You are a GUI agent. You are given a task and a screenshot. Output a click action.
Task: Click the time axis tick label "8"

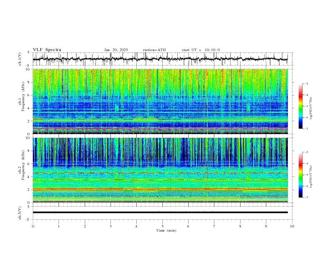pos(240,226)
